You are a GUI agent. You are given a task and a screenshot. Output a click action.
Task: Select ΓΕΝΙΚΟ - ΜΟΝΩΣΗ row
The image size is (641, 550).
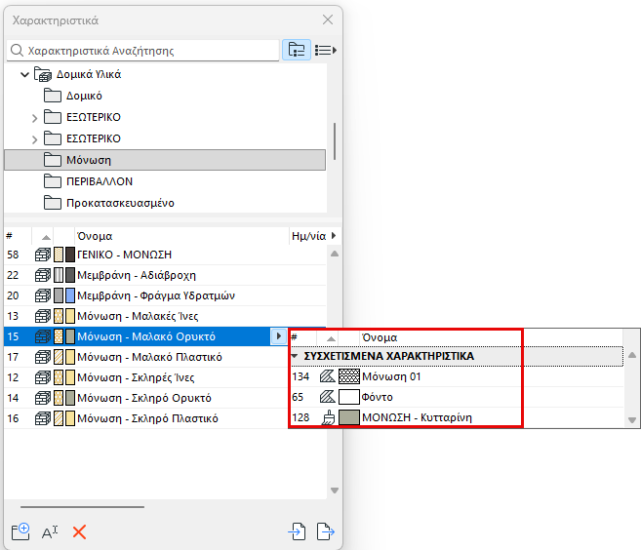[x=165, y=255]
